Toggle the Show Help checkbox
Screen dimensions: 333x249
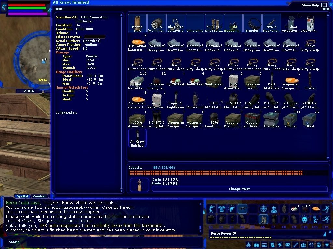324,5
